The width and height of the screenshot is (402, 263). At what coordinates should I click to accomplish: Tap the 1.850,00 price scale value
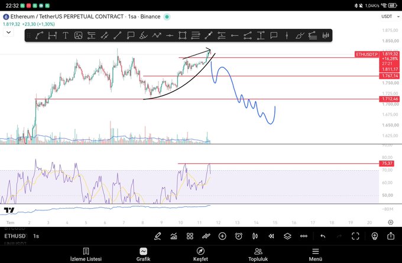point(390,41)
